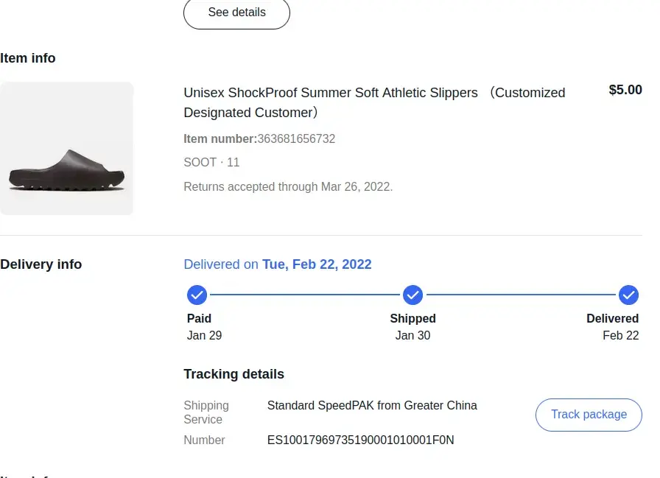Click the Standard SpeedPAK shipping service text
This screenshot has height=478, width=660.
(372, 406)
